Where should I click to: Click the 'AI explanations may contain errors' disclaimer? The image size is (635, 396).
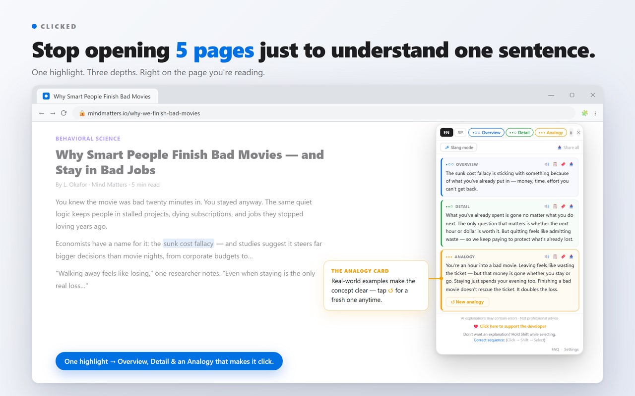[x=509, y=318]
